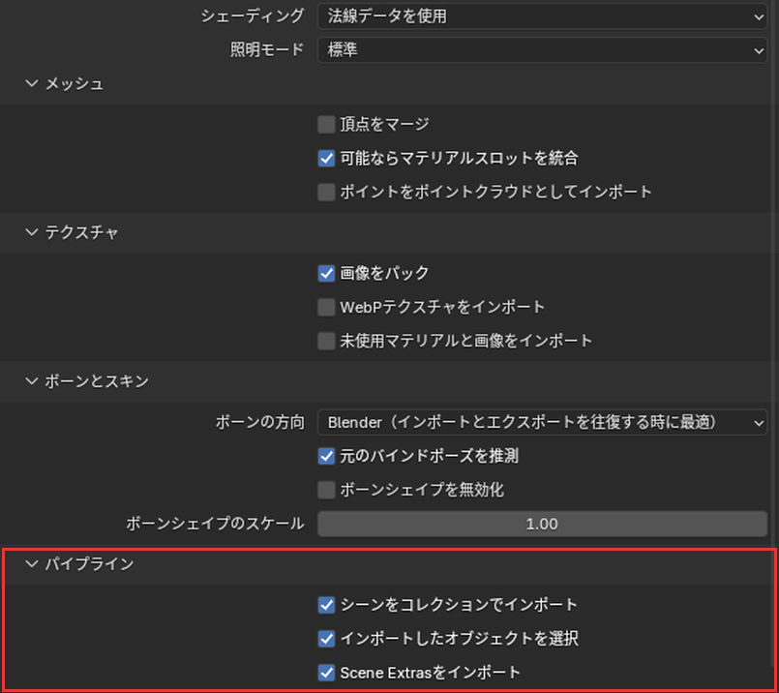The height and width of the screenshot is (693, 779).
Task: Collapse the ボーンとスキン section
Action: point(32,381)
